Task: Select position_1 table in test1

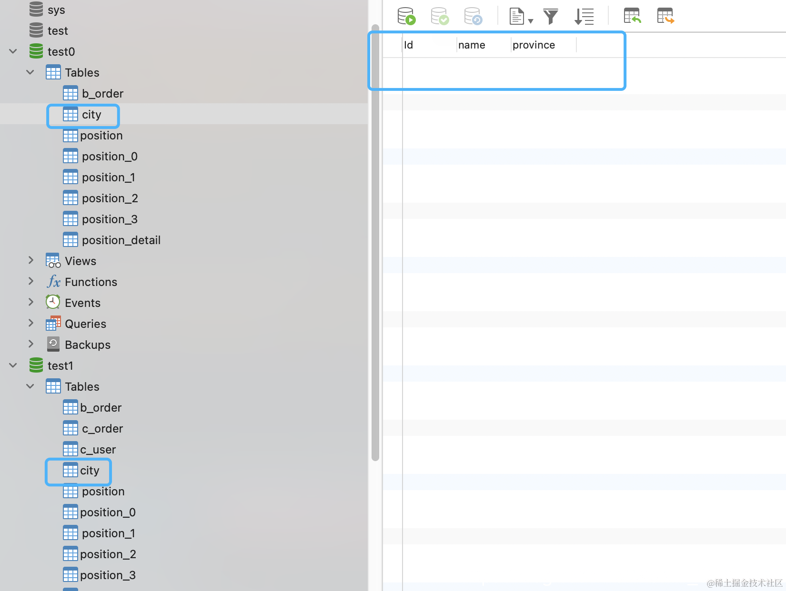Action: pos(109,533)
